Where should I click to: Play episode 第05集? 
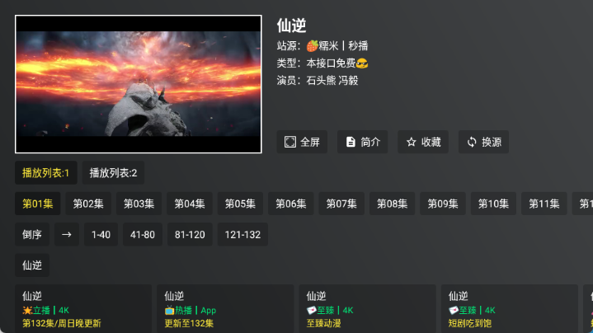(x=240, y=204)
